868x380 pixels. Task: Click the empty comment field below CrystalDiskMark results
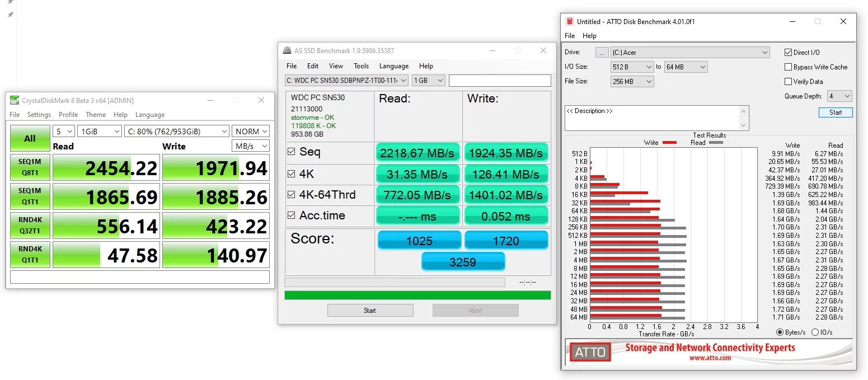(139, 276)
